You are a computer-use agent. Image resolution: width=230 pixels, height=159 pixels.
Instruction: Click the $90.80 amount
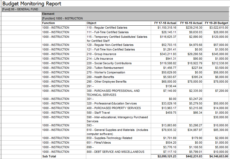[x=198, y=59]
